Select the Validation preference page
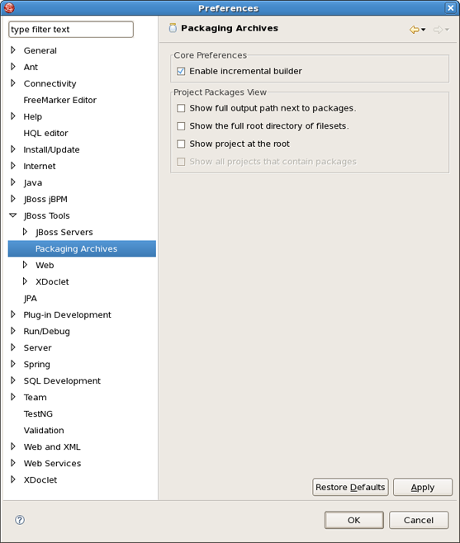This screenshot has width=460, height=543. coord(44,430)
